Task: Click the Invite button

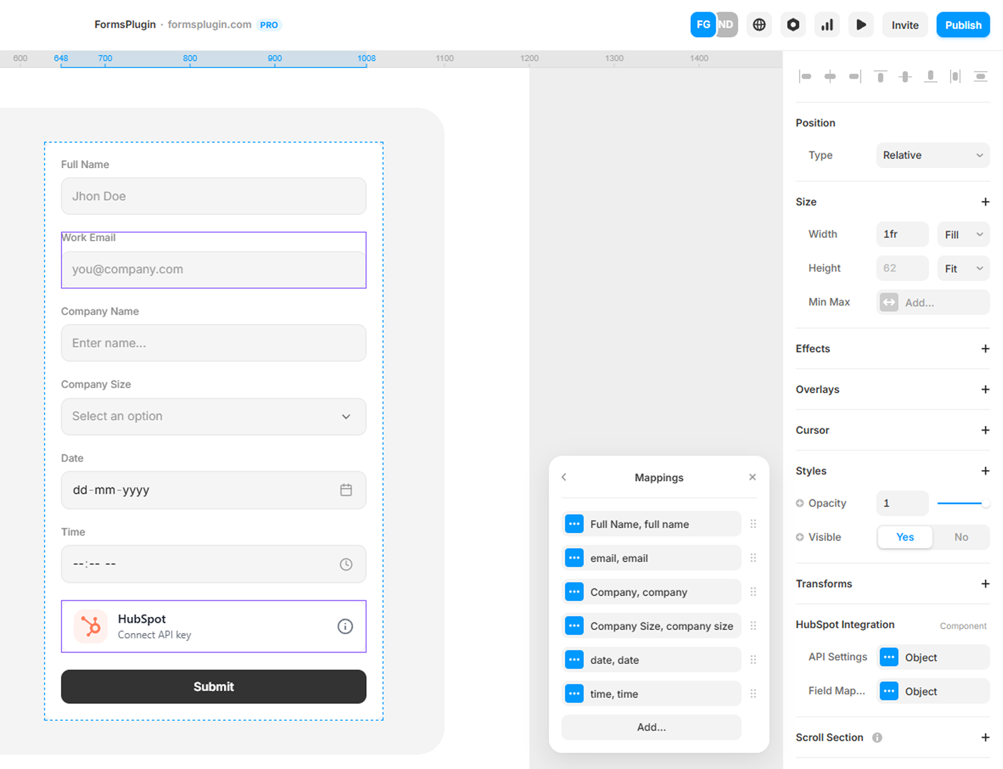Action: (905, 24)
